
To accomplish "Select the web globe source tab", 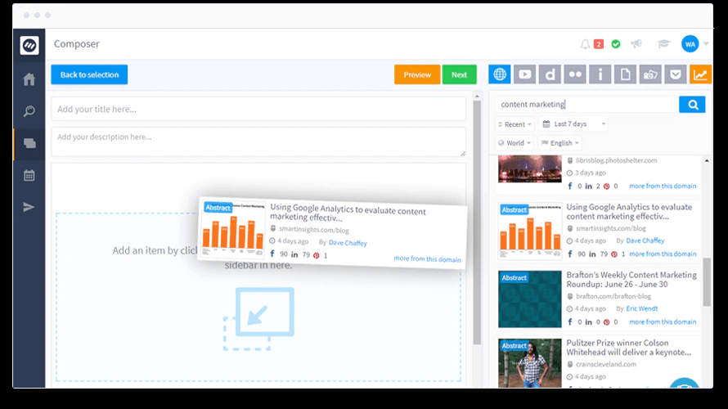I will (x=500, y=74).
